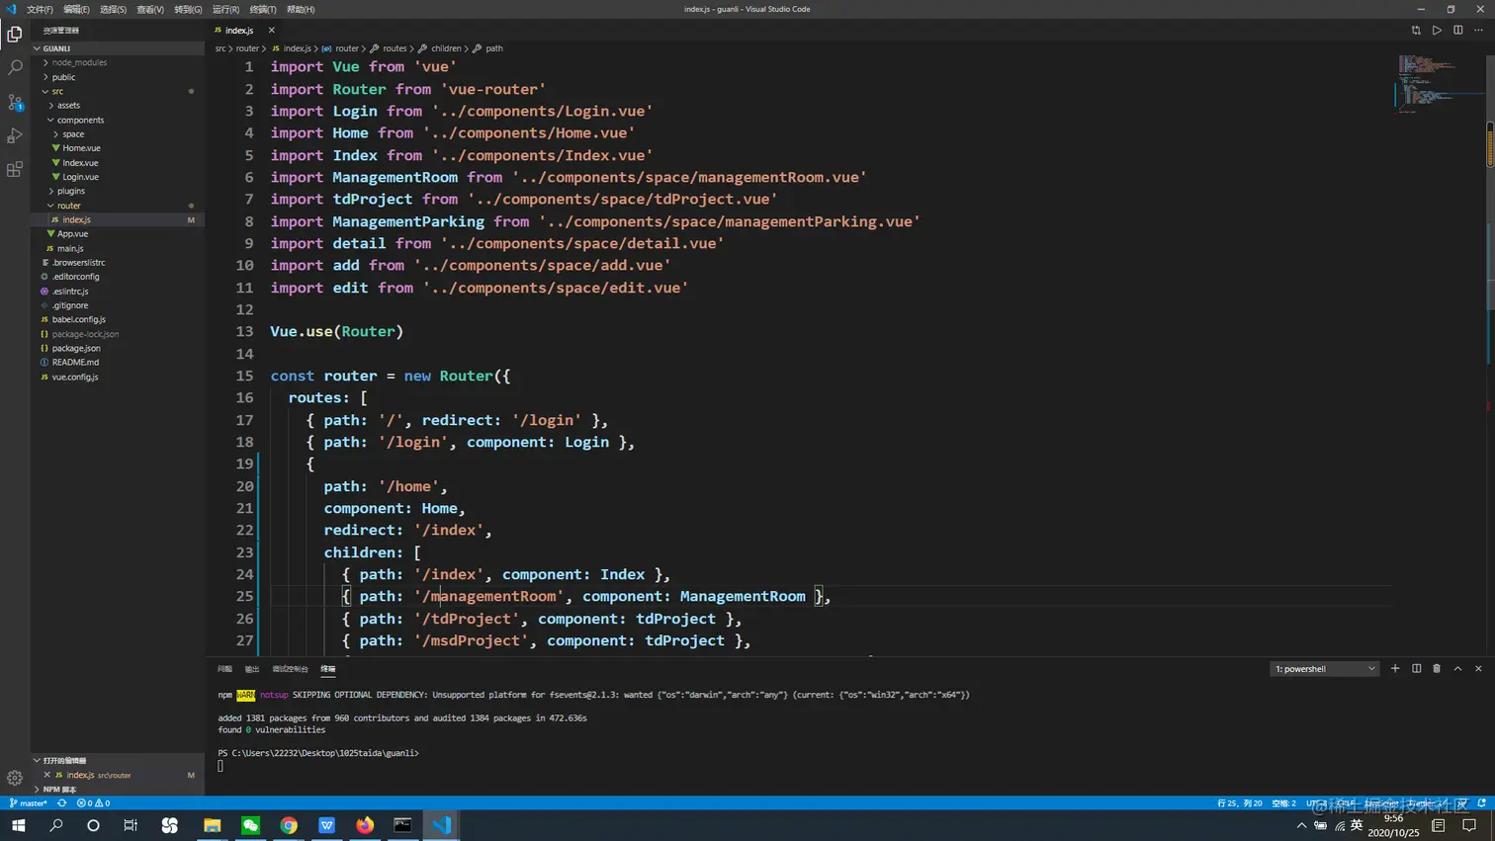Click the cursor position 行 25, 列 20 indicator

pos(1239,803)
